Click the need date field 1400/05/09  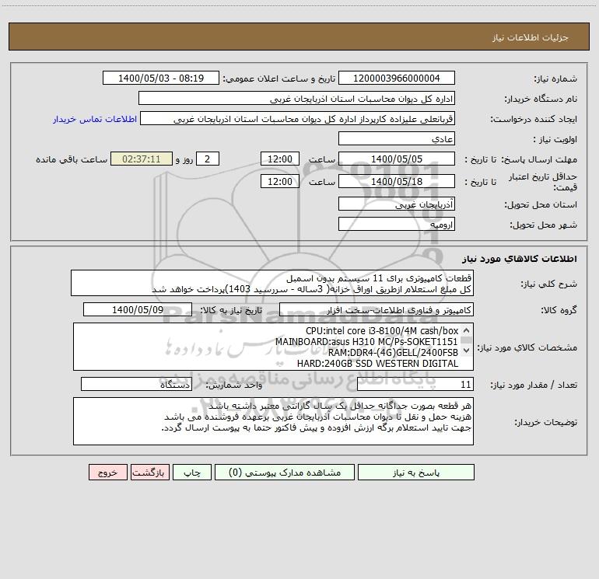tap(138, 310)
